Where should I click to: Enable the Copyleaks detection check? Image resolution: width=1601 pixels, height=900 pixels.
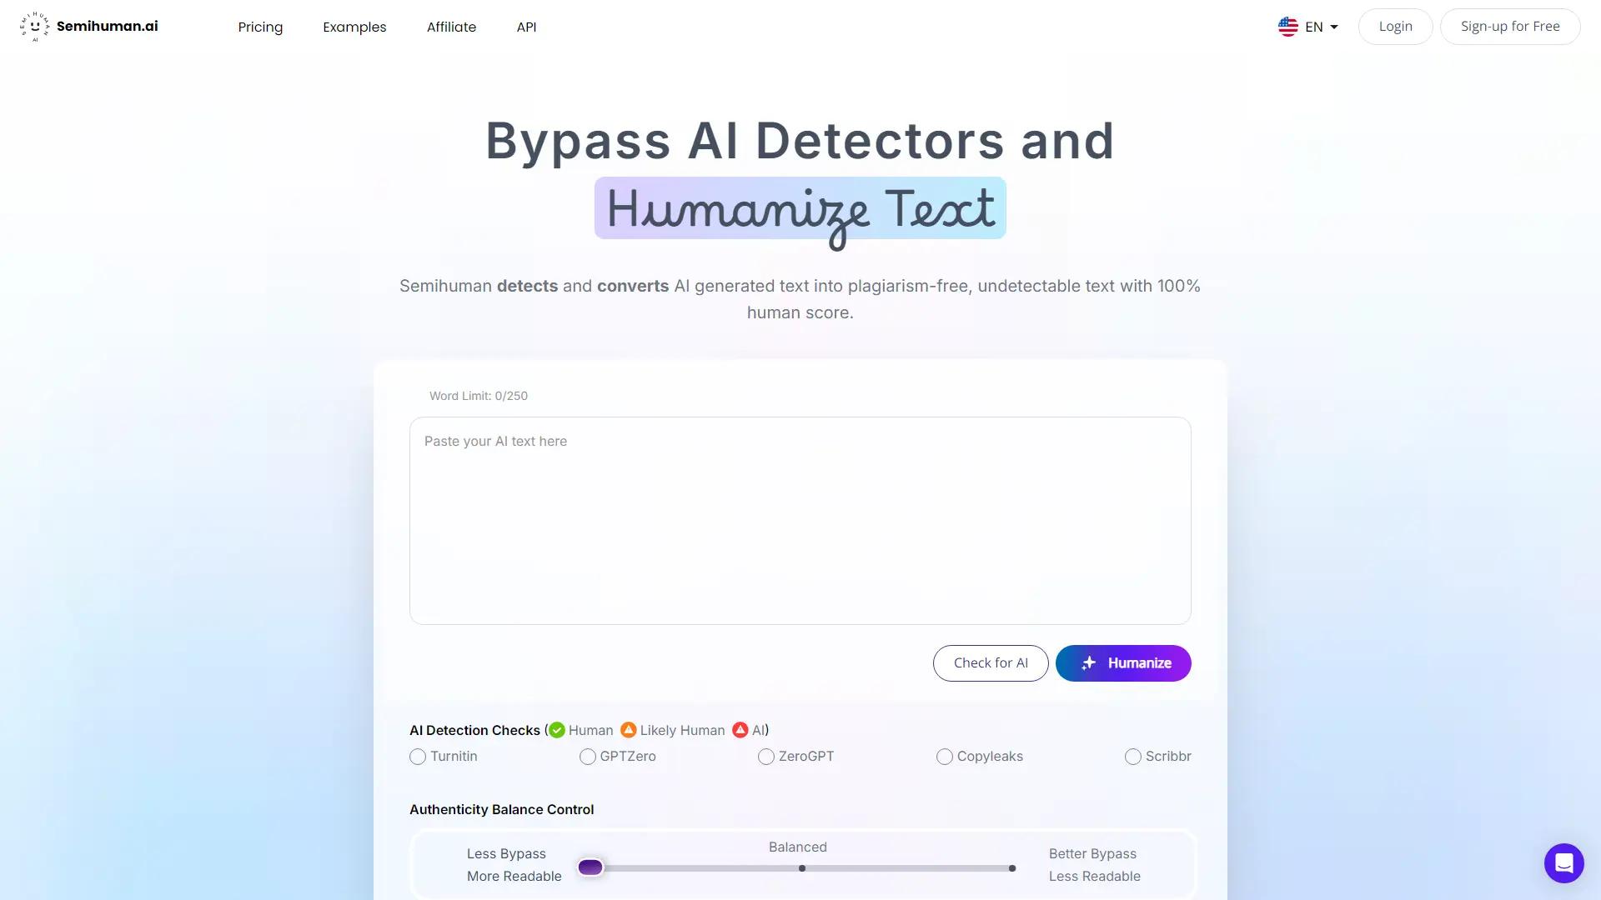(945, 757)
